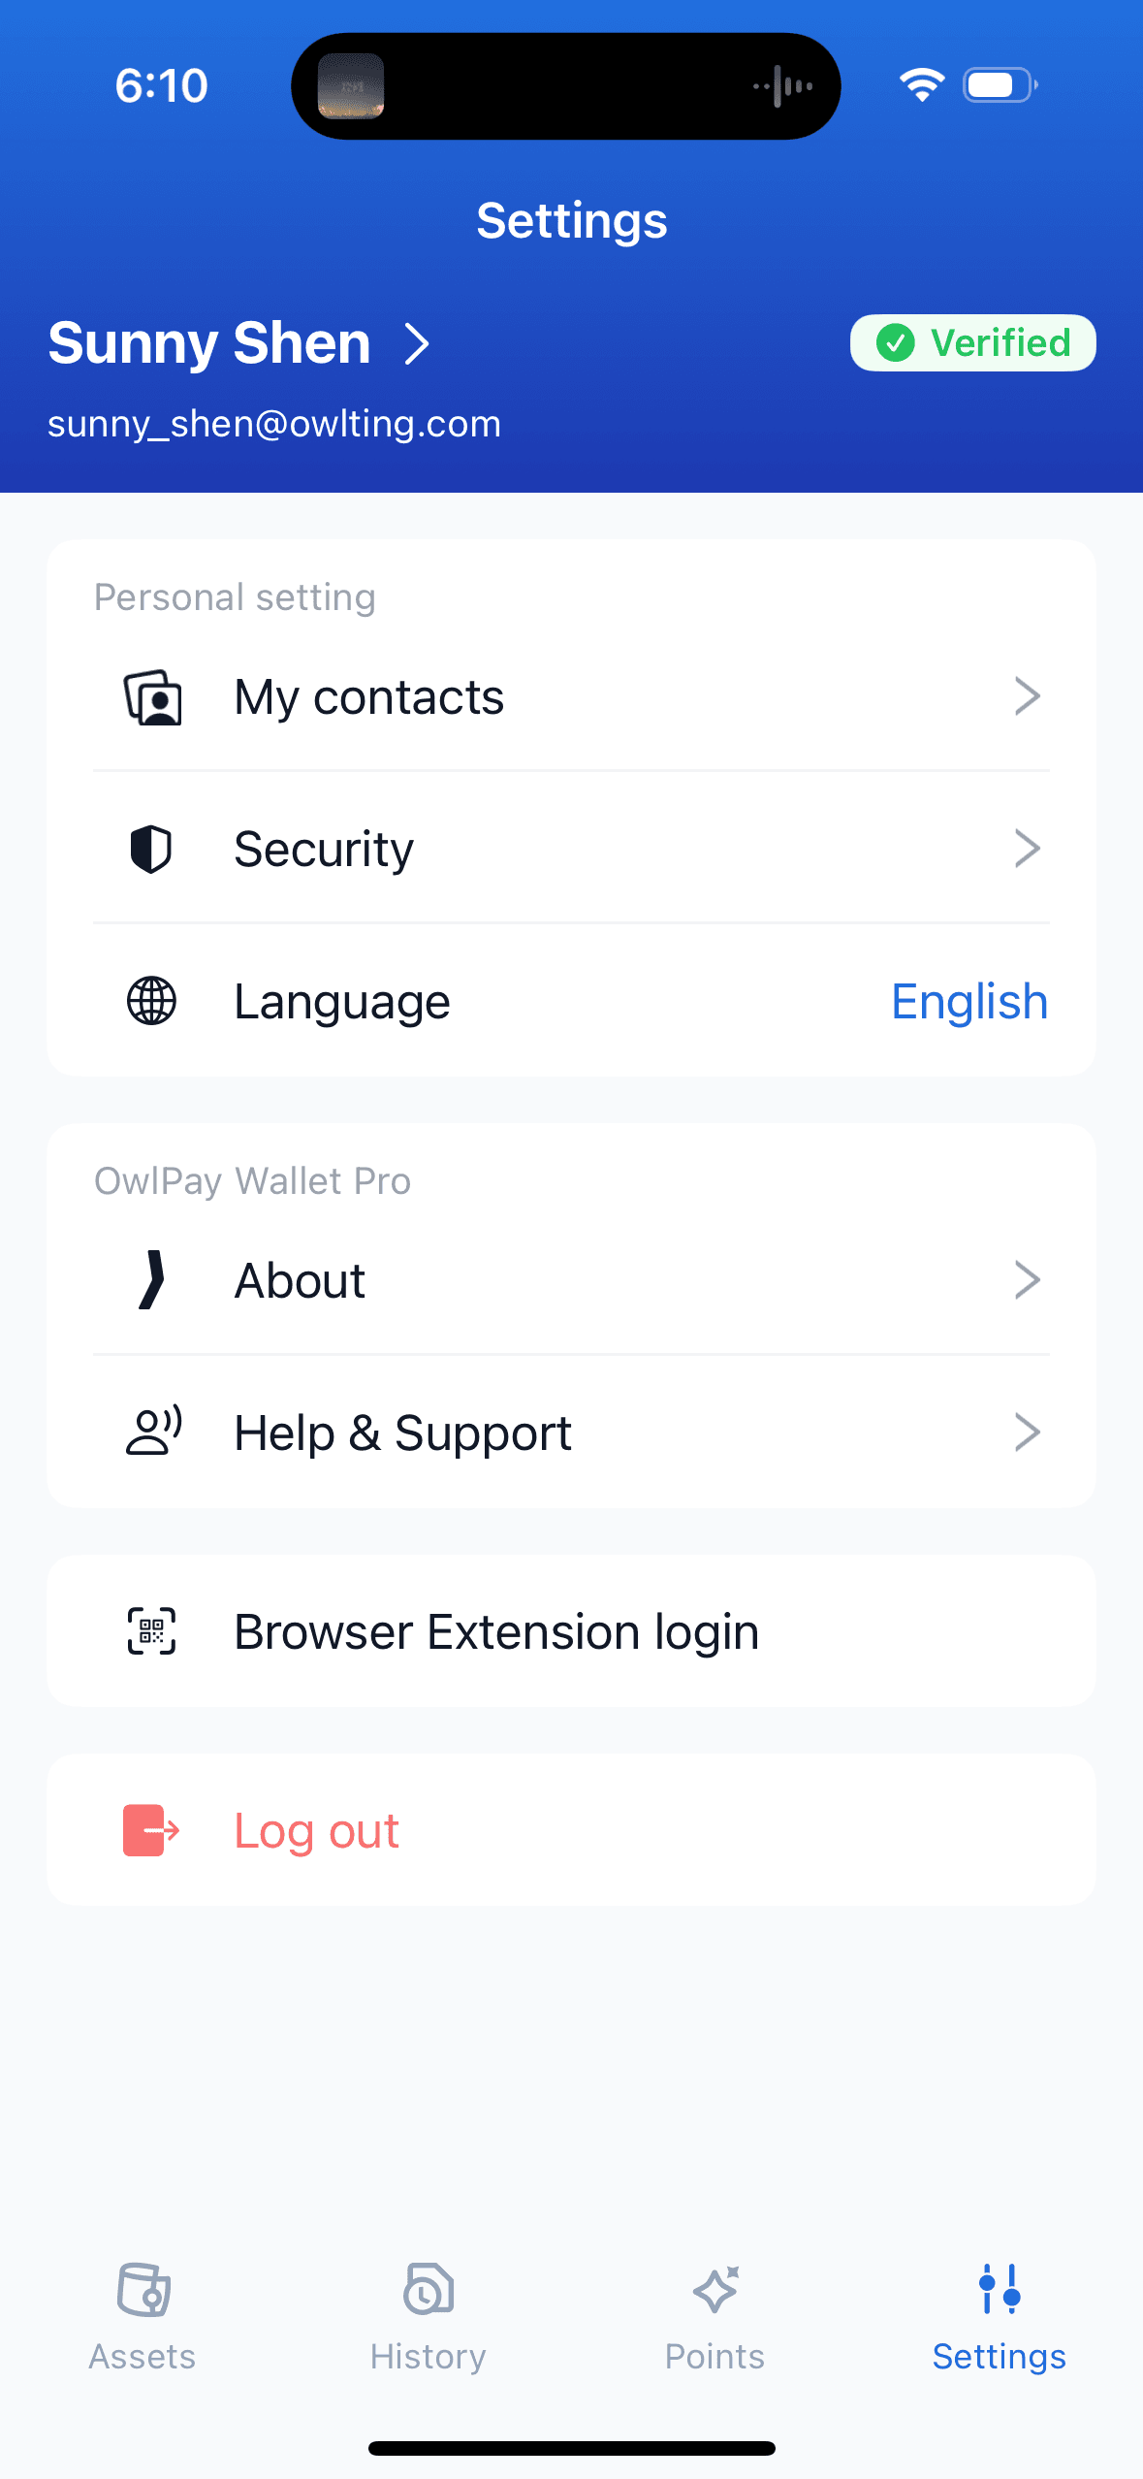Image resolution: width=1143 pixels, height=2479 pixels.
Task: Tap the red Log out icon
Action: click(151, 1830)
